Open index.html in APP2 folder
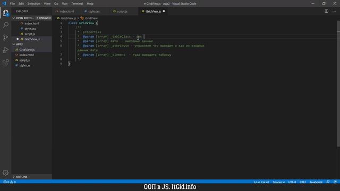The width and height of the screenshot is (340, 191). pos(32,55)
